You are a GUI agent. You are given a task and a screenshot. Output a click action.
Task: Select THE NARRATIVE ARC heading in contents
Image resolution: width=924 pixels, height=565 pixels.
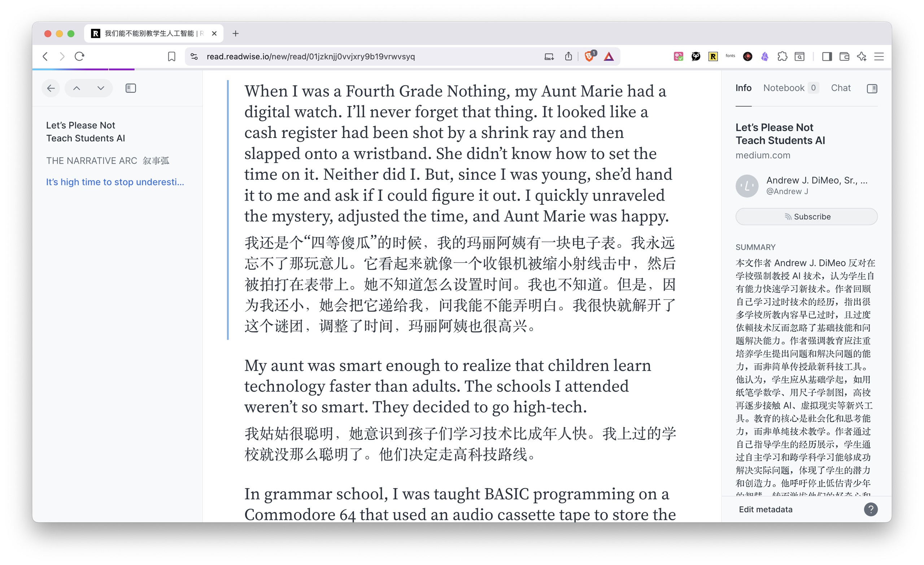[x=108, y=161]
